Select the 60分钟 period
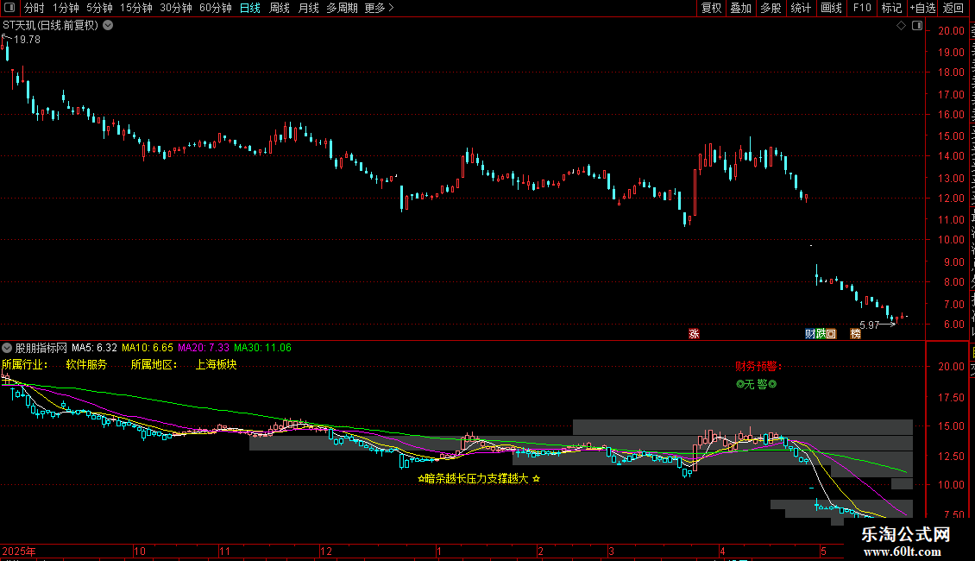Screen dimensions: 975x561 (x=215, y=8)
